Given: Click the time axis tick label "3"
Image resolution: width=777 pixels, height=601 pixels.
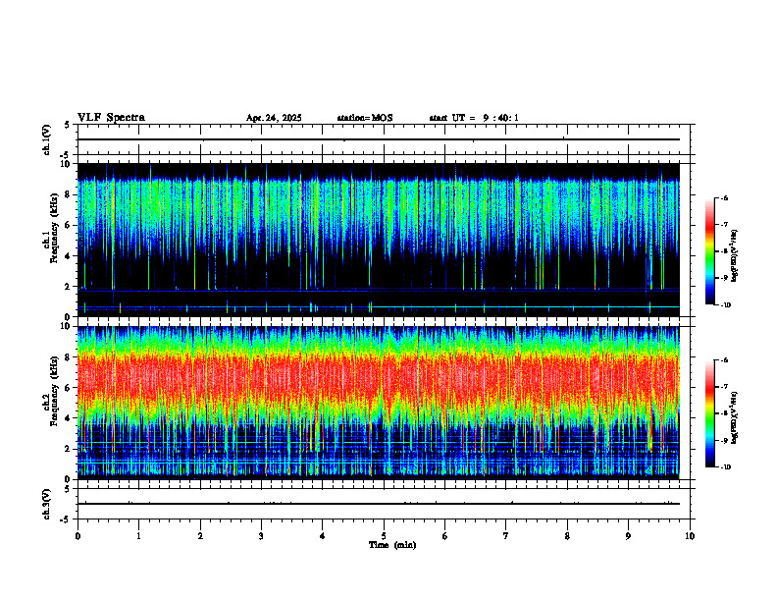Looking at the screenshot, I should pos(261,536).
